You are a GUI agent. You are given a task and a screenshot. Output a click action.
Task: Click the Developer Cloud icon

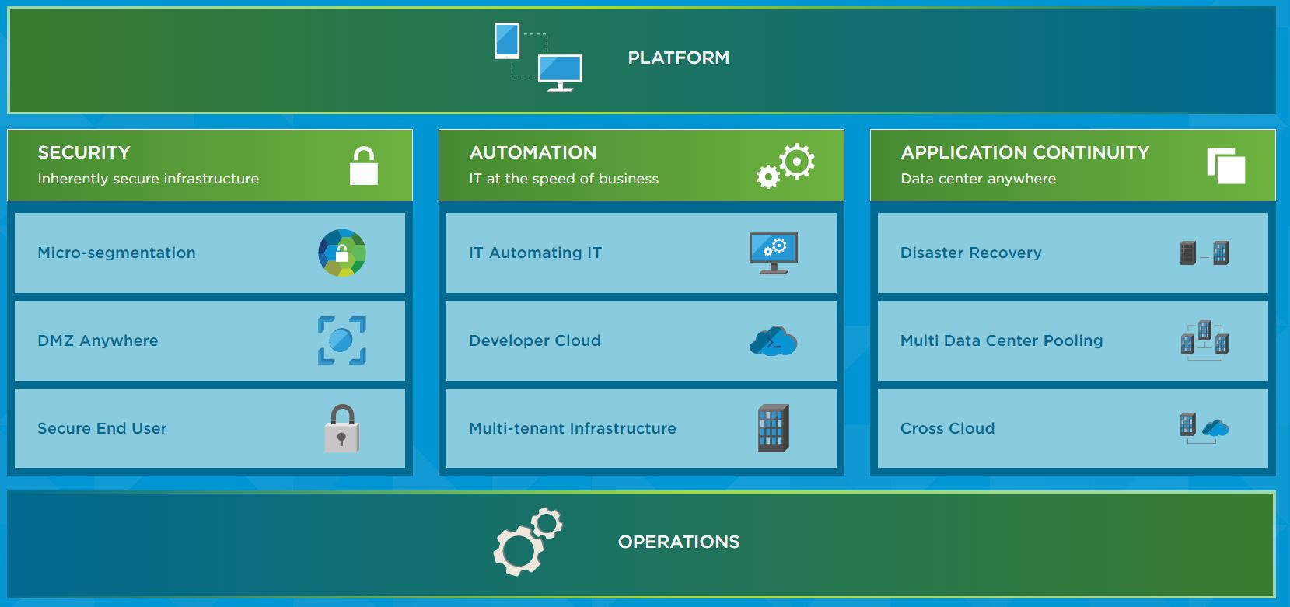coord(773,341)
